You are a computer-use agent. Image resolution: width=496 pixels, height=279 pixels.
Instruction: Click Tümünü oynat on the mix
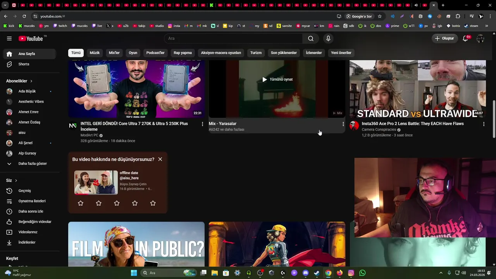277,79
